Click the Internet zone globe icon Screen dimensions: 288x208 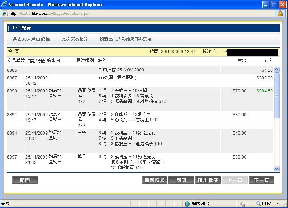[187, 204]
